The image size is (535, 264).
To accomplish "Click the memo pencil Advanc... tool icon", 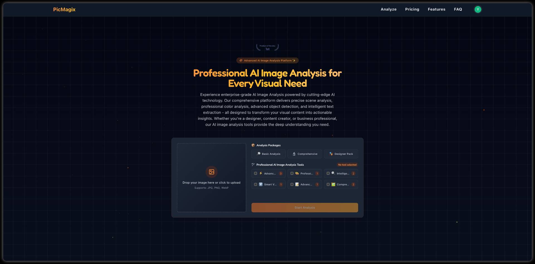I will click(297, 185).
